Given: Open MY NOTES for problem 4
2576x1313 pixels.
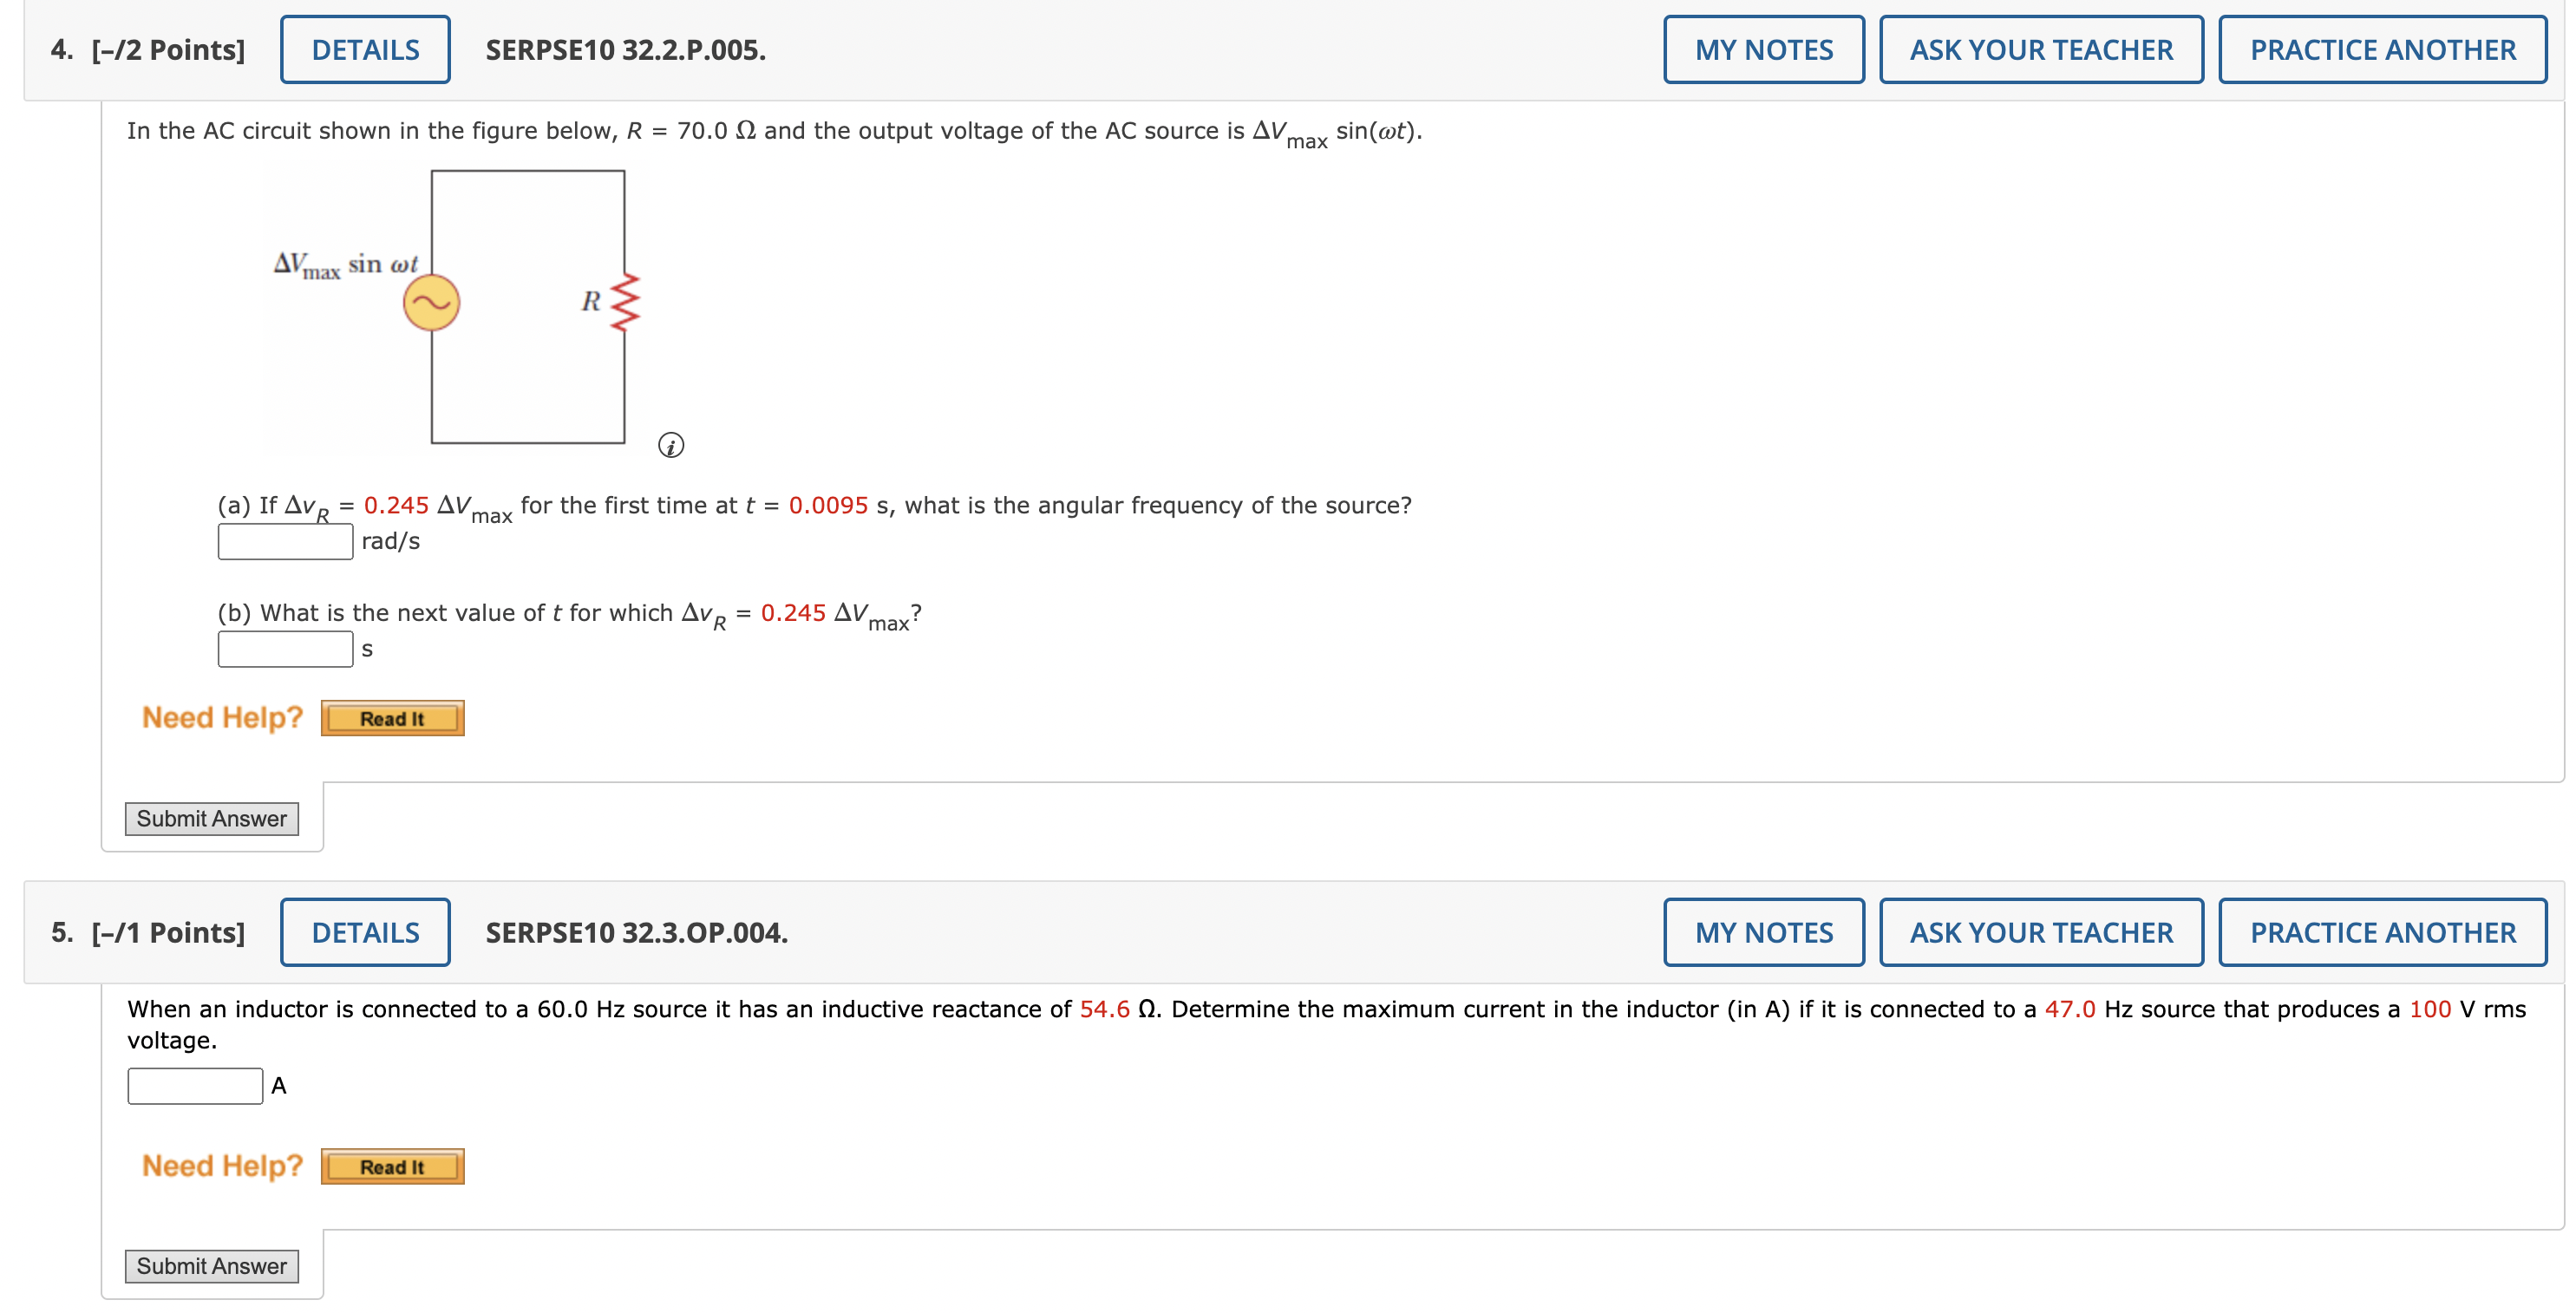Looking at the screenshot, I should point(1763,48).
